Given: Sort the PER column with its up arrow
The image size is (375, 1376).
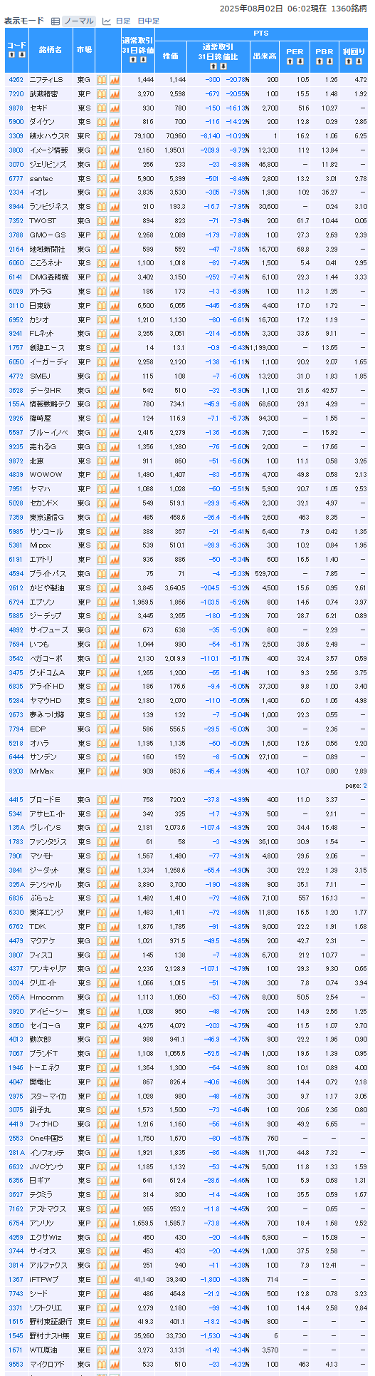Looking at the screenshot, I should coord(290,62).
